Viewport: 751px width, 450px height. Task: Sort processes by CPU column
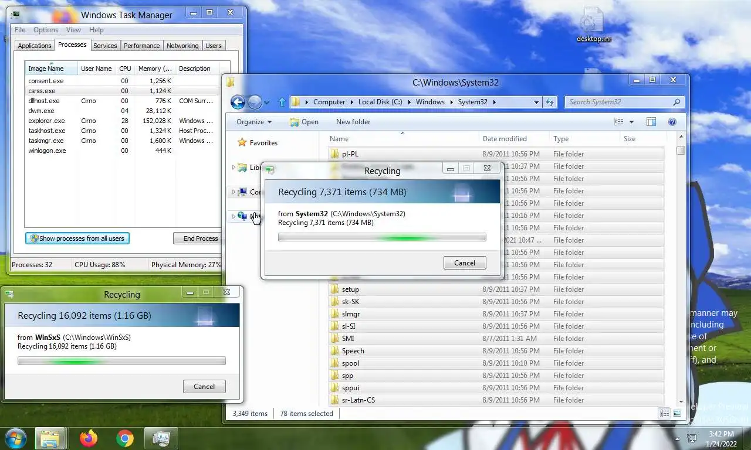(x=125, y=69)
